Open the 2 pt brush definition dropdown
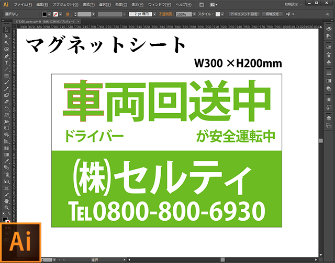Viewport: 335px width, 263px height. point(154,14)
